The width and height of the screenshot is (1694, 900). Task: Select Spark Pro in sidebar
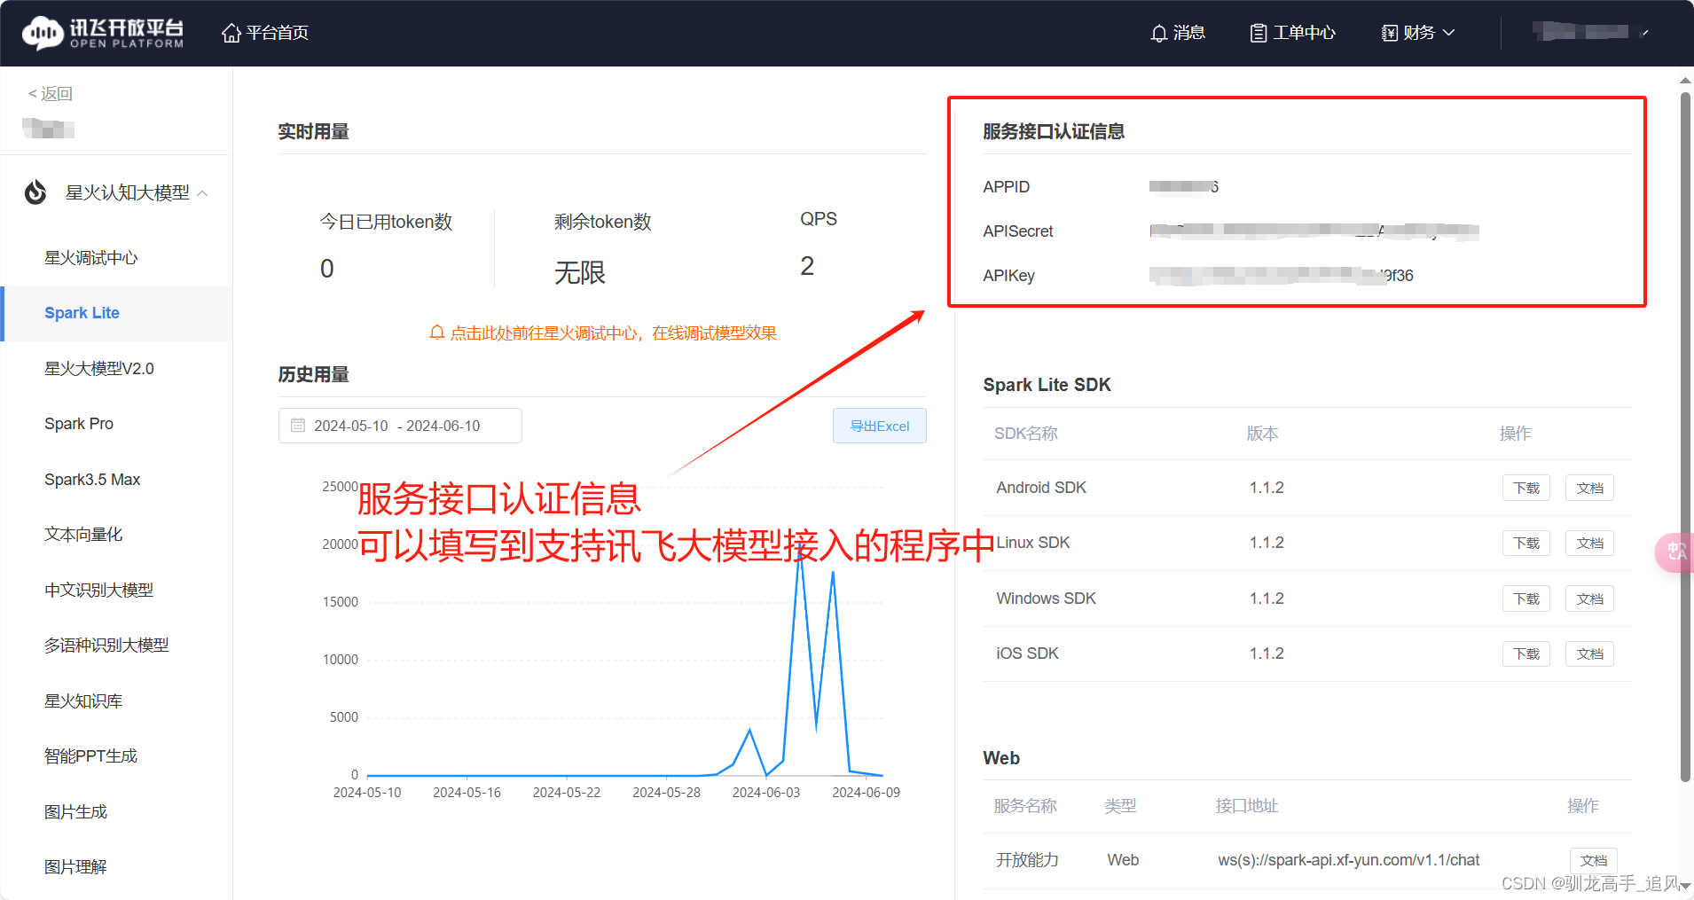[x=79, y=424]
